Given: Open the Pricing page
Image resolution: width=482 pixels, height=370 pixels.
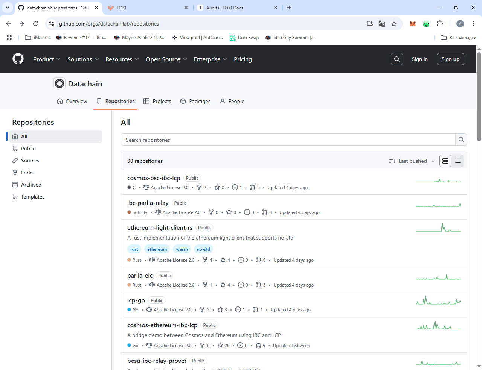Looking at the screenshot, I should click(243, 59).
